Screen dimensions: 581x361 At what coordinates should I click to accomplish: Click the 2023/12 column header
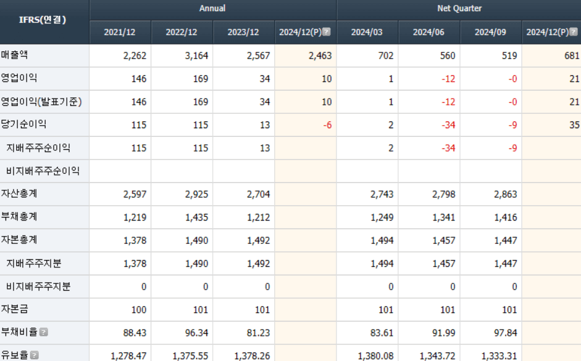click(243, 32)
